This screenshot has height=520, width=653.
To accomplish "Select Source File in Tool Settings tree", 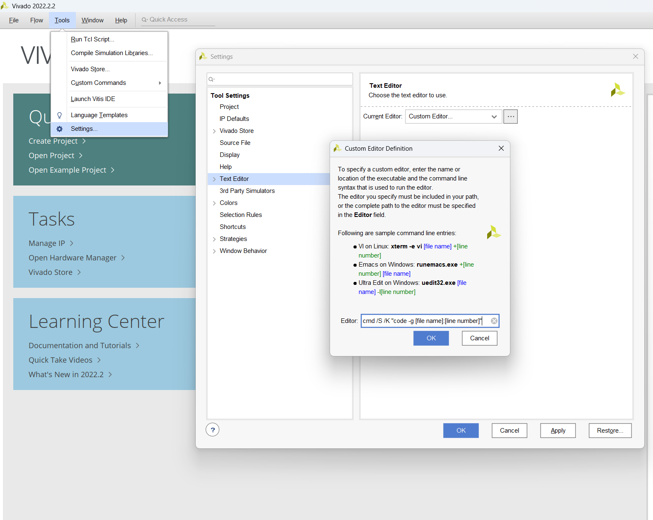I will pos(235,143).
